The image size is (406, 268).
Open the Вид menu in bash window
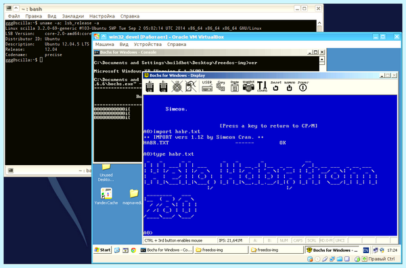[x=52, y=16]
